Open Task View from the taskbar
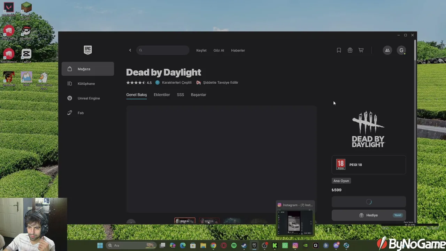This screenshot has width=446, height=251. pyautogui.click(x=162, y=245)
